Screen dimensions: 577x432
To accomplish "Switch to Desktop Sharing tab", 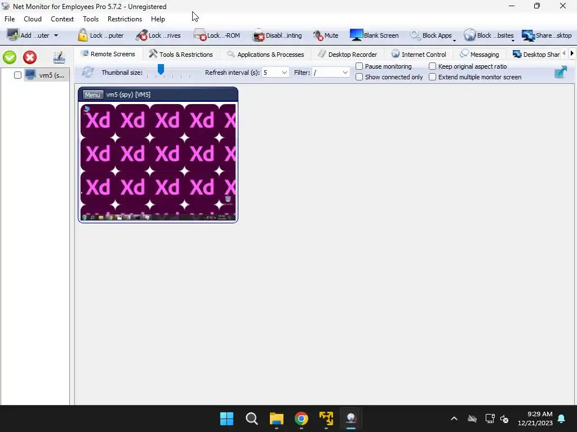I will click(x=536, y=55).
